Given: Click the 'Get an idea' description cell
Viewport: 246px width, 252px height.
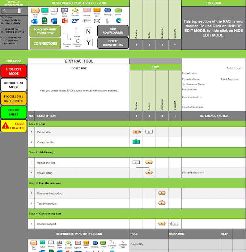Looking at the screenshot, I should coord(82,132).
